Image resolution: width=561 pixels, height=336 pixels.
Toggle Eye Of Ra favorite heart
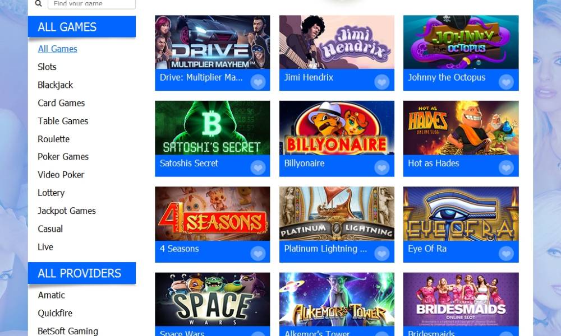pos(506,254)
